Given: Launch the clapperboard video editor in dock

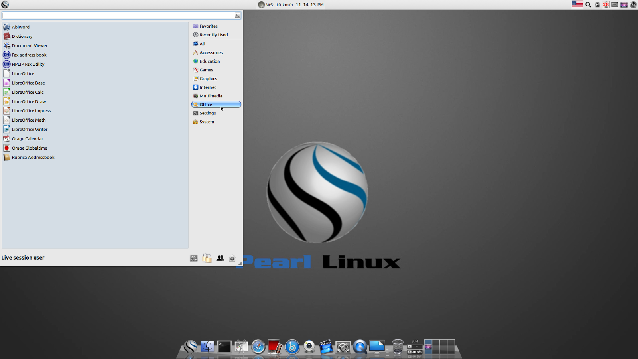Looking at the screenshot, I should tap(326, 347).
